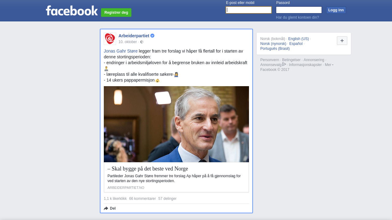Viewport: 392px width, 220px height.
Task: Click the Facebook logo in header
Action: click(x=72, y=10)
